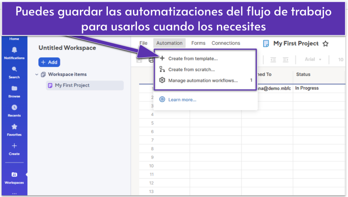The height and width of the screenshot is (197, 348).
Task: Click the indent icon in toolbar
Action: coord(286,60)
